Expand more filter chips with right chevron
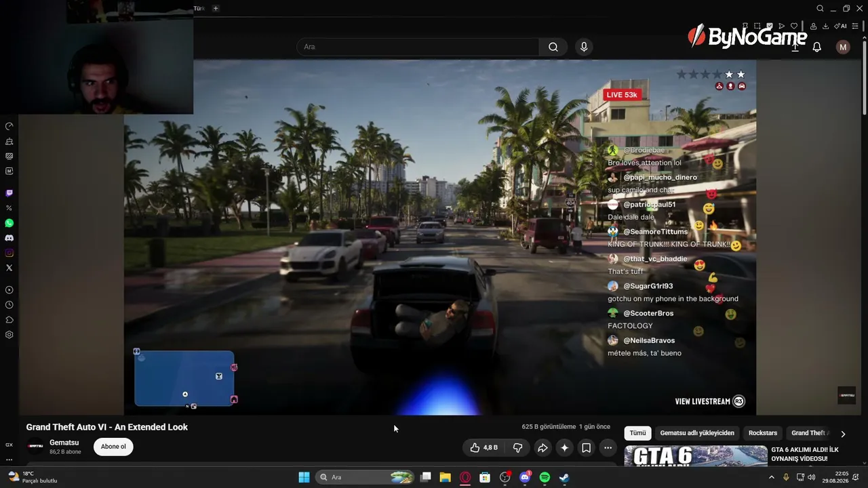 click(x=843, y=434)
